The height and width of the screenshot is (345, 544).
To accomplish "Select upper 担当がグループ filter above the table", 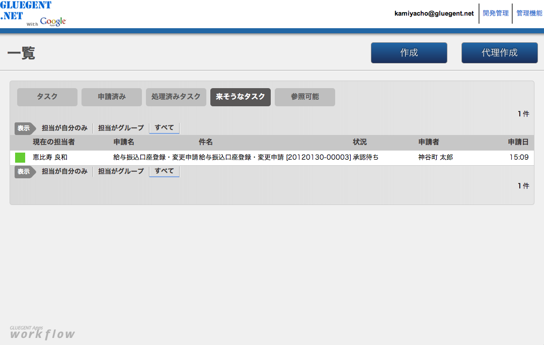I will pos(121,128).
